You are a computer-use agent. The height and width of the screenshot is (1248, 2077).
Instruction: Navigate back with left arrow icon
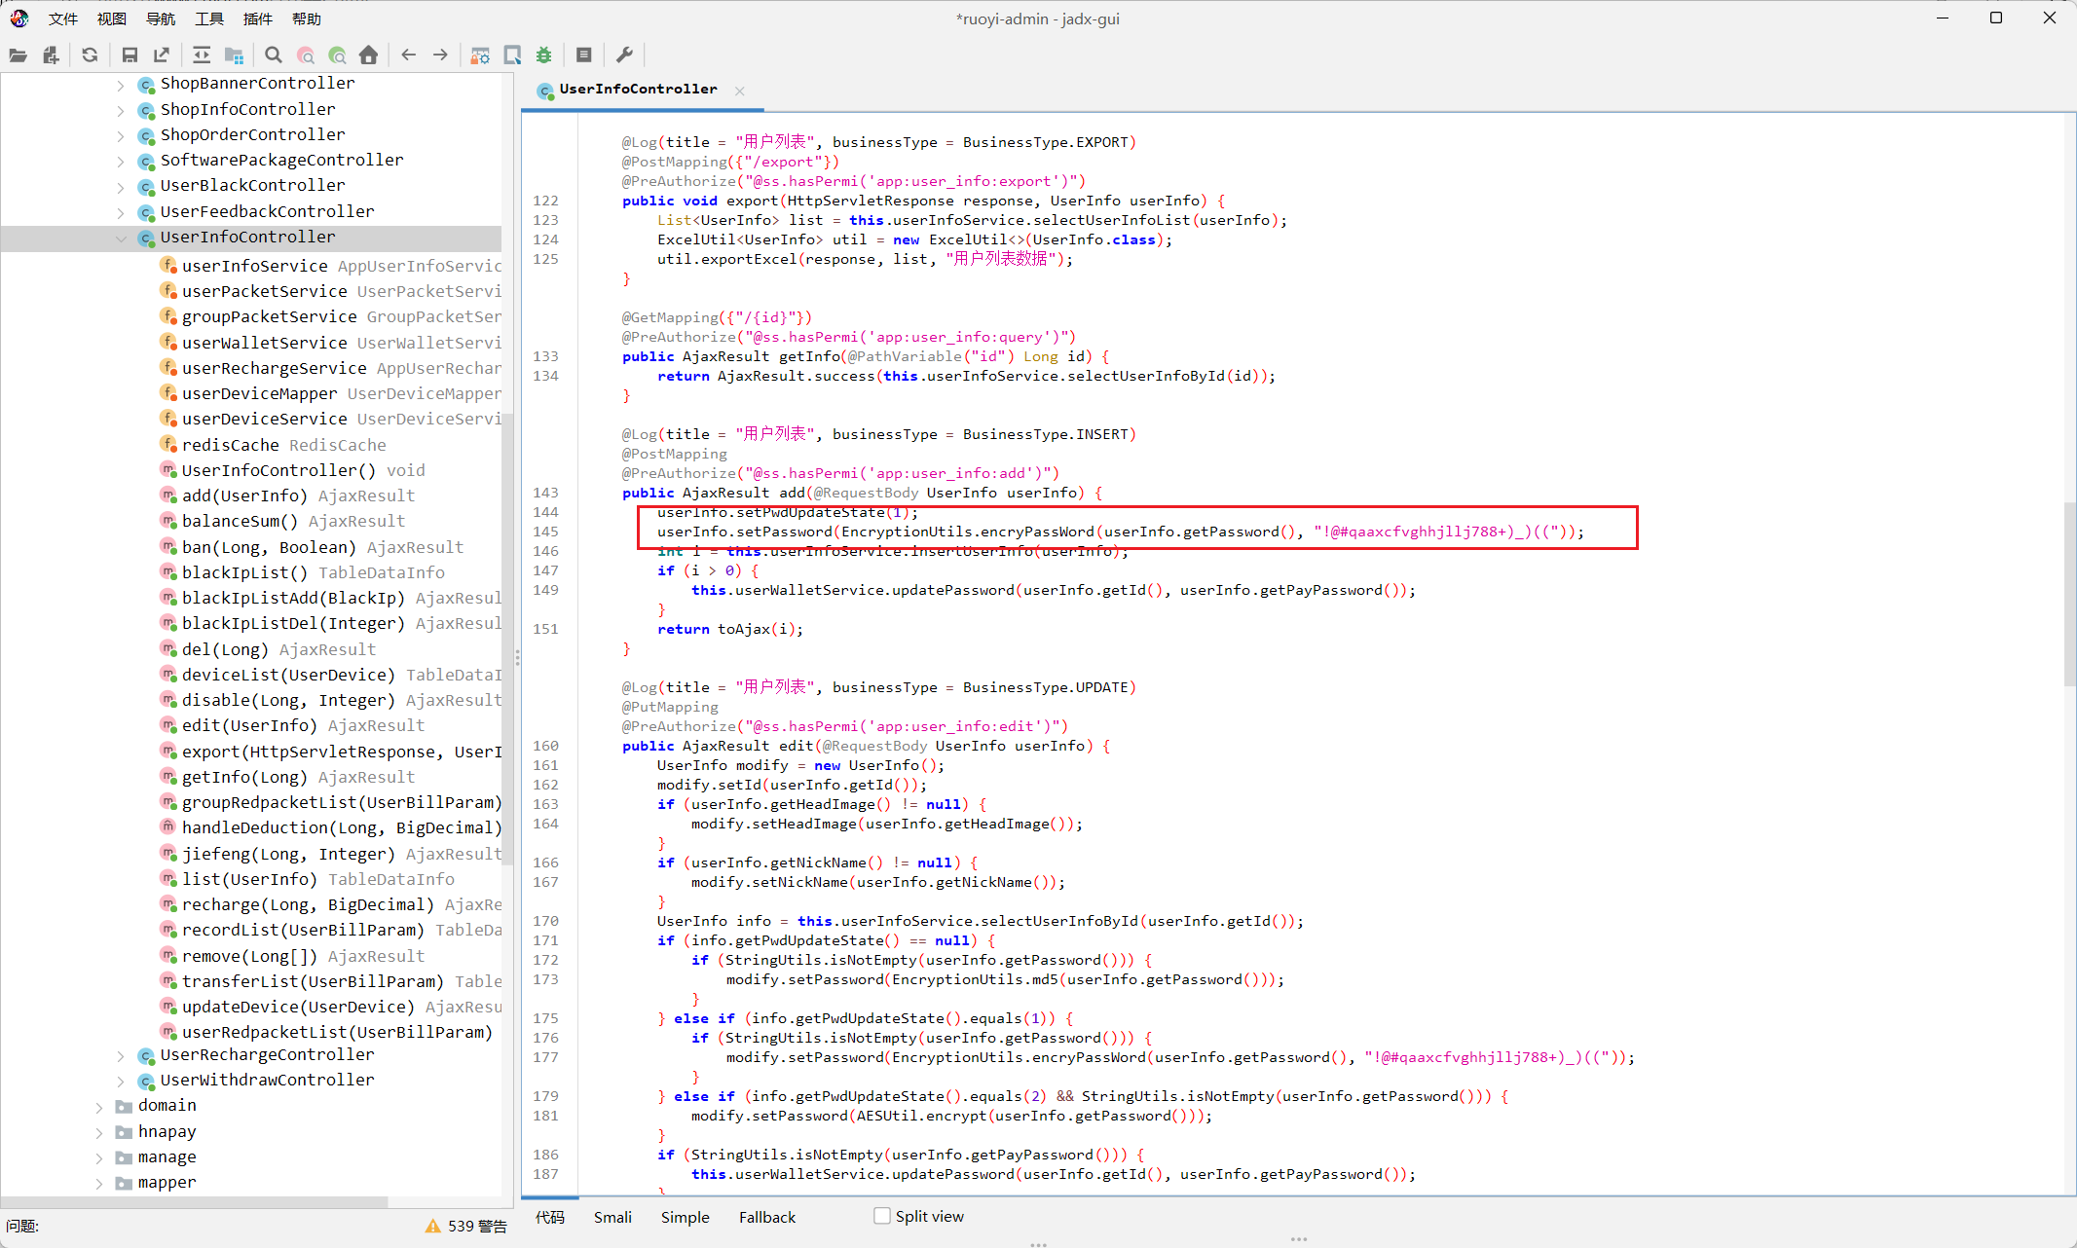[409, 55]
